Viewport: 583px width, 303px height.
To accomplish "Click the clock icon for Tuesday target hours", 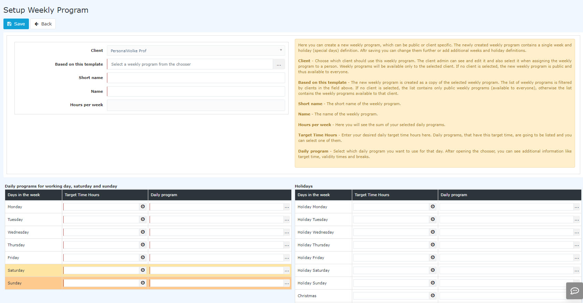I will [x=143, y=219].
